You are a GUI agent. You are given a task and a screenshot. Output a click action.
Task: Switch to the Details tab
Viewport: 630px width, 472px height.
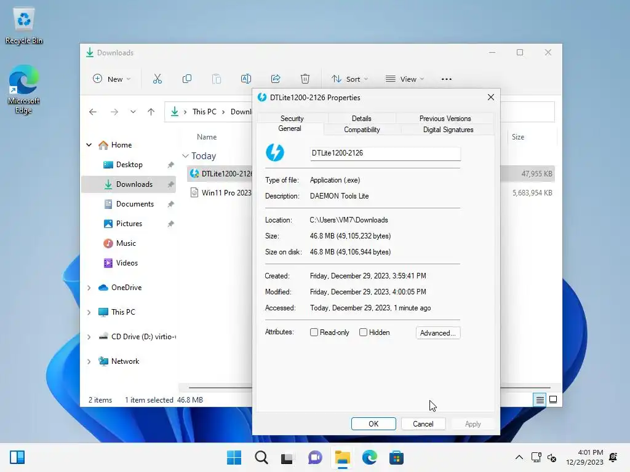[362, 119]
